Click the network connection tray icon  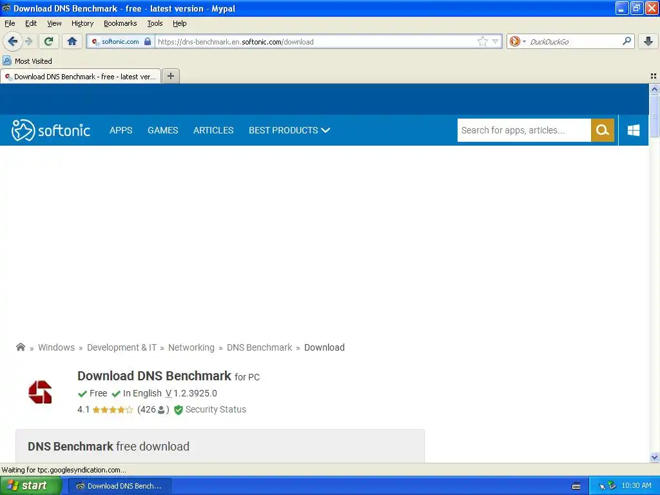click(612, 486)
